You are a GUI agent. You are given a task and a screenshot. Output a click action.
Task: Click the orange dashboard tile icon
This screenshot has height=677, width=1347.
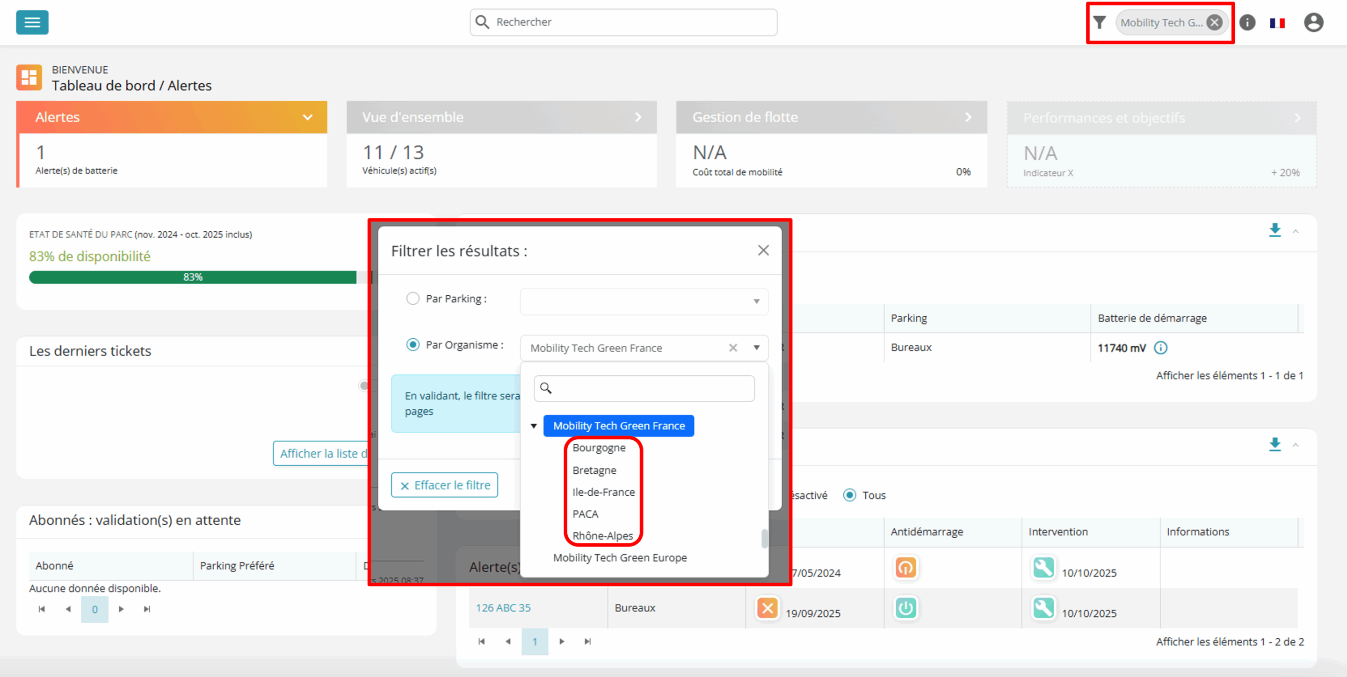tap(29, 77)
